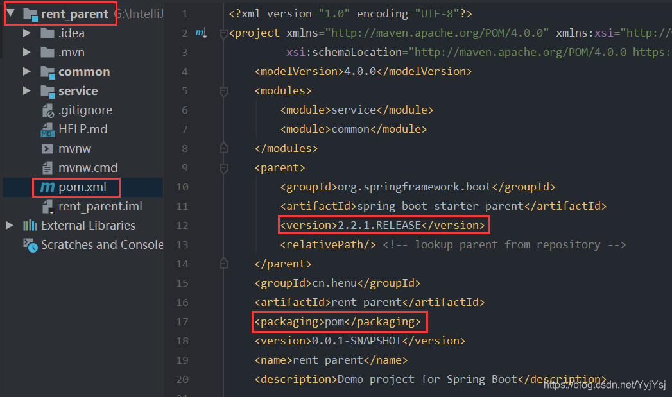Select External Libraries label
672x397 pixels.
[89, 225]
